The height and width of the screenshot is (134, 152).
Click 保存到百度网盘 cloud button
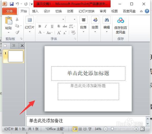pyautogui.click(x=121, y=26)
